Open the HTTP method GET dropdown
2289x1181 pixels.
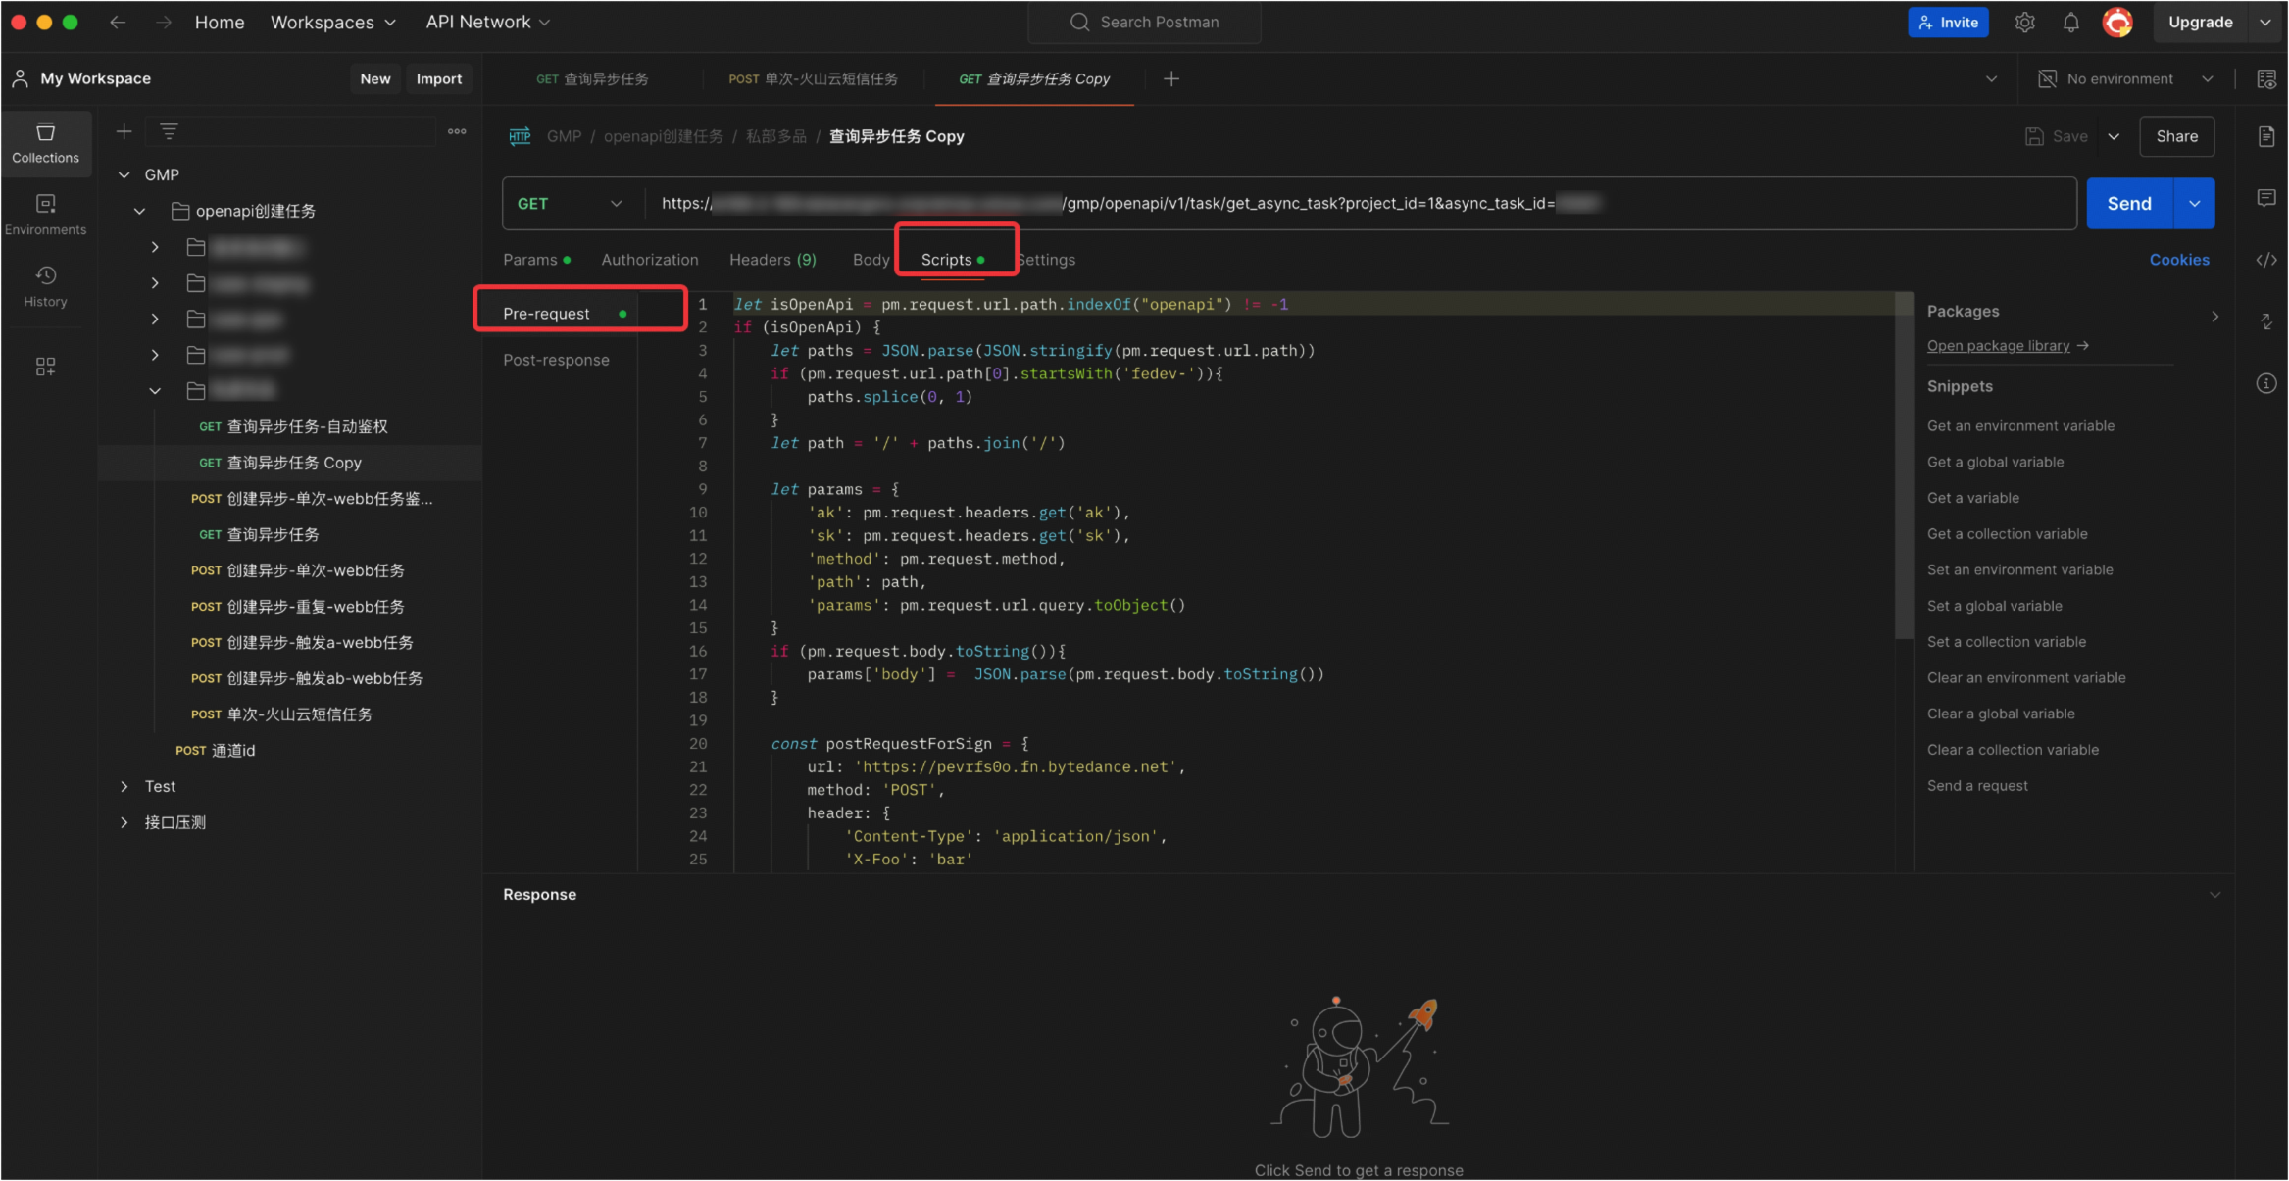(x=570, y=204)
